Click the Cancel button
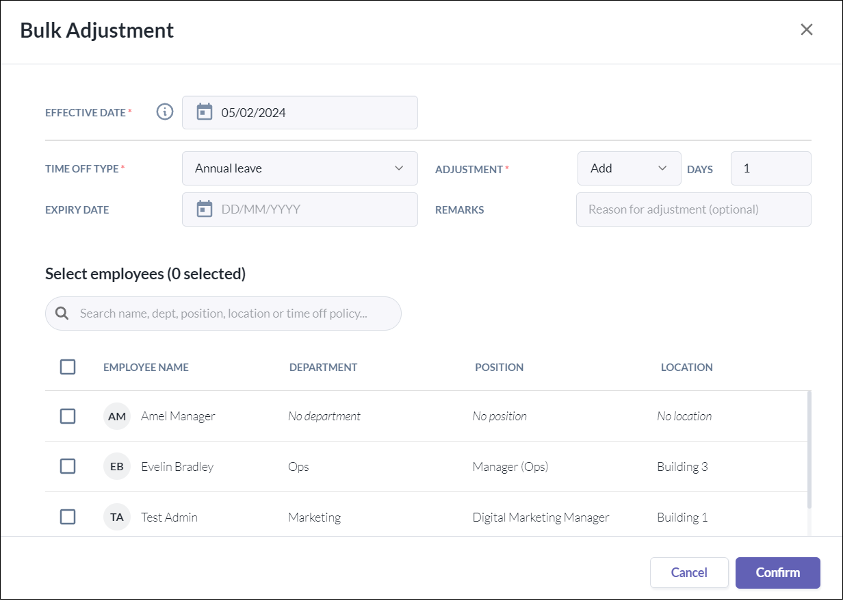Viewport: 843px width, 601px height. coord(689,573)
